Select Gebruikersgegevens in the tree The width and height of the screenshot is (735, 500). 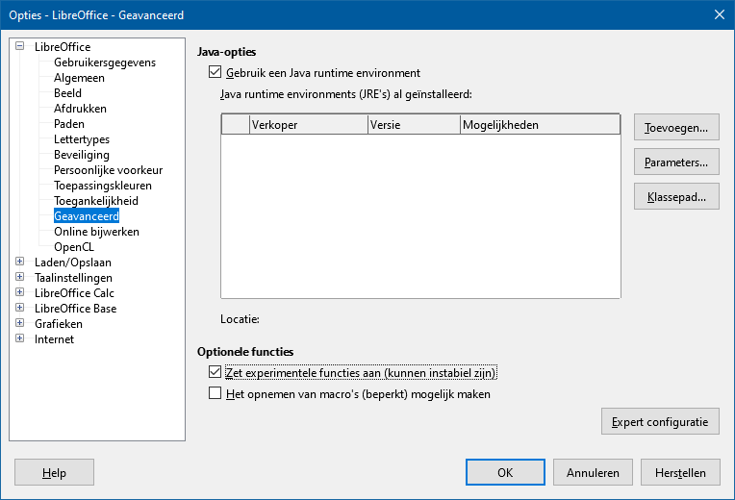click(x=105, y=62)
